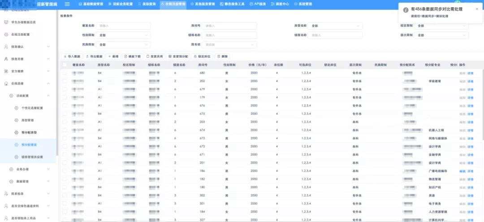The height and width of the screenshot is (222, 484).
Task: Click the 新增 button
Action: click(x=113, y=57)
